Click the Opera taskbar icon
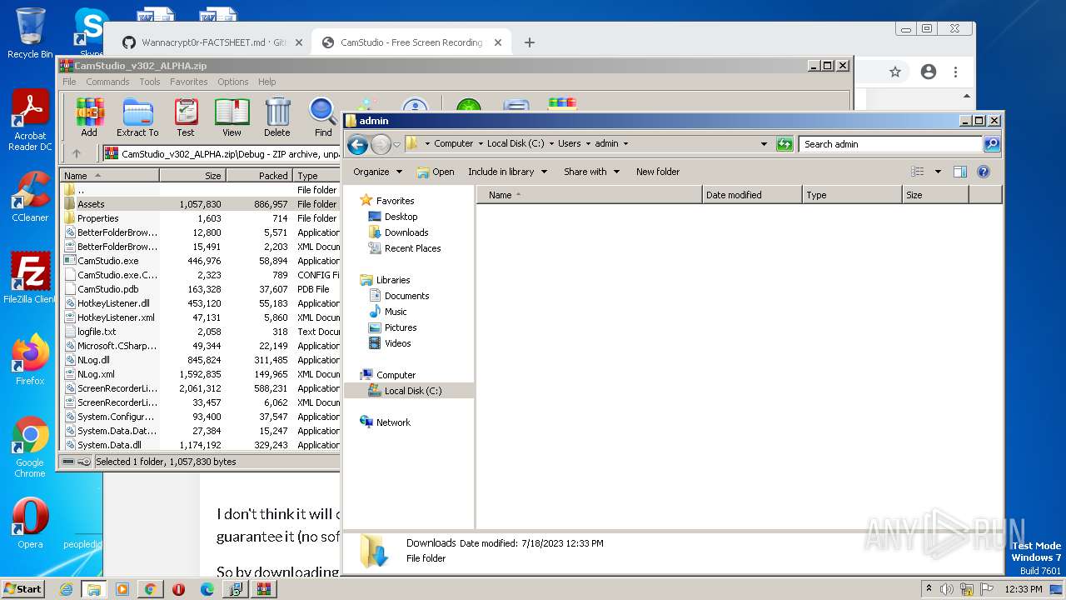Image resolution: width=1066 pixels, height=600 pixels. (178, 589)
